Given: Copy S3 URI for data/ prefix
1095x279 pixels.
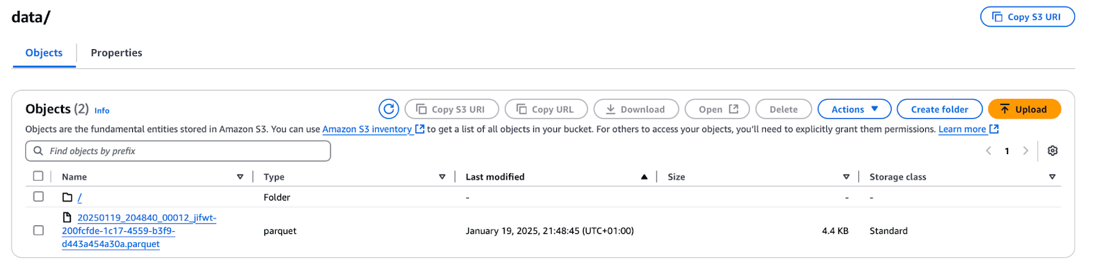Looking at the screenshot, I should click(1027, 17).
